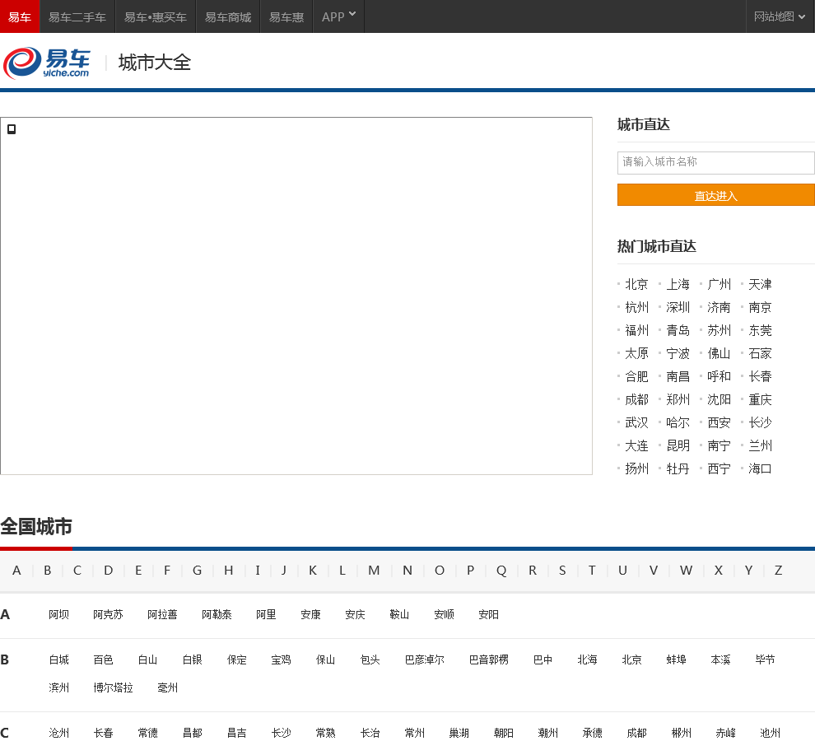Jump to letter M in alphabet index
The width and height of the screenshot is (815, 741).
click(374, 570)
